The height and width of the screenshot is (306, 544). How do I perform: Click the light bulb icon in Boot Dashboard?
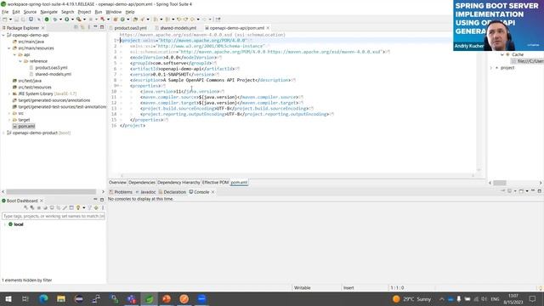[x=78, y=207]
